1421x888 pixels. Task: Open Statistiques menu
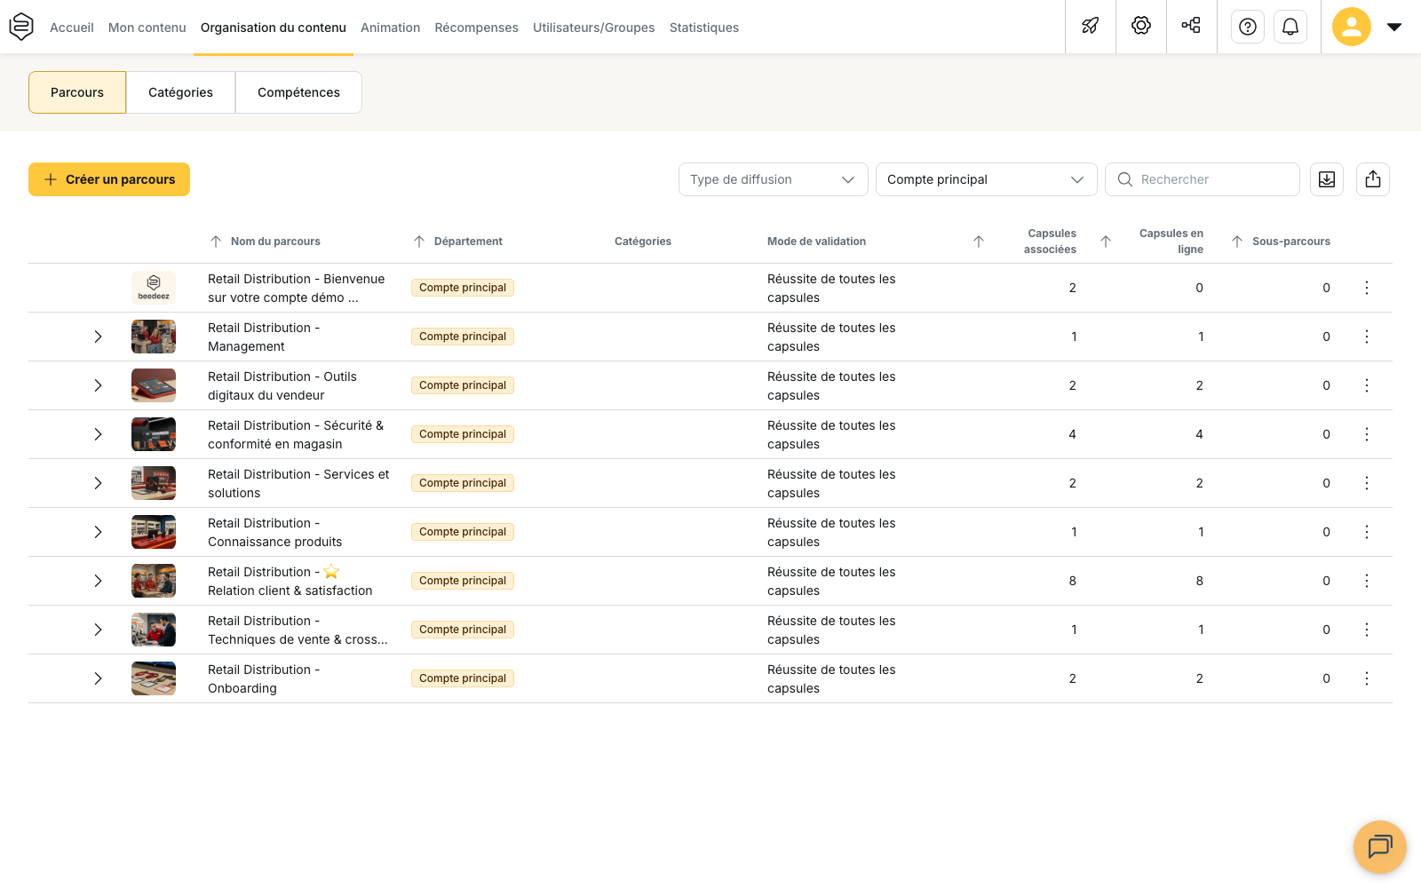coord(704,28)
